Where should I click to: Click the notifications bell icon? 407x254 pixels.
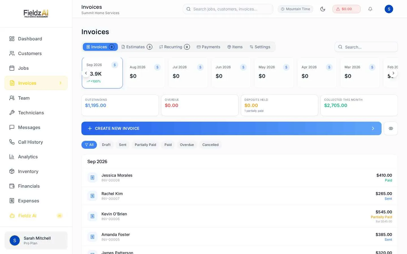(x=370, y=9)
